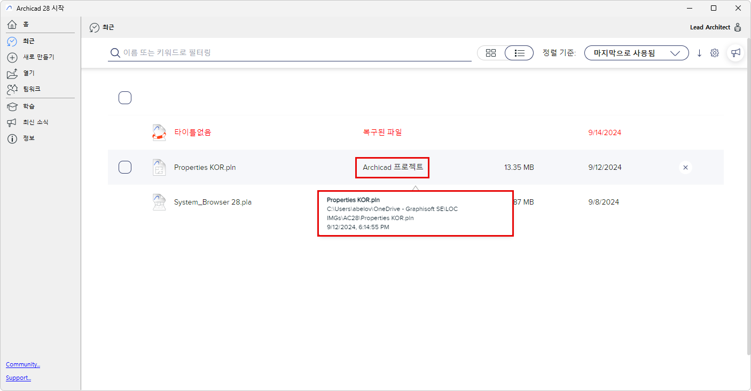Click the info circle icon in sidebar
Image resolution: width=751 pixels, height=391 pixels.
[12, 139]
